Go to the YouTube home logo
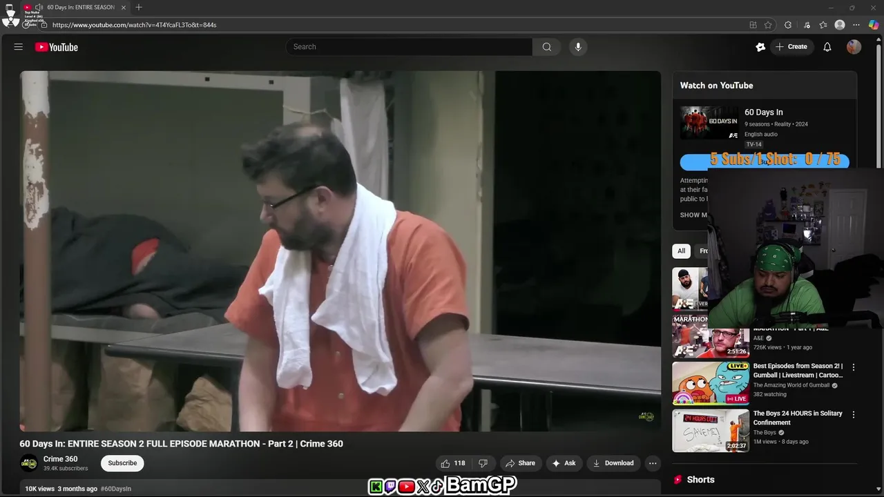884x497 pixels. (x=57, y=47)
